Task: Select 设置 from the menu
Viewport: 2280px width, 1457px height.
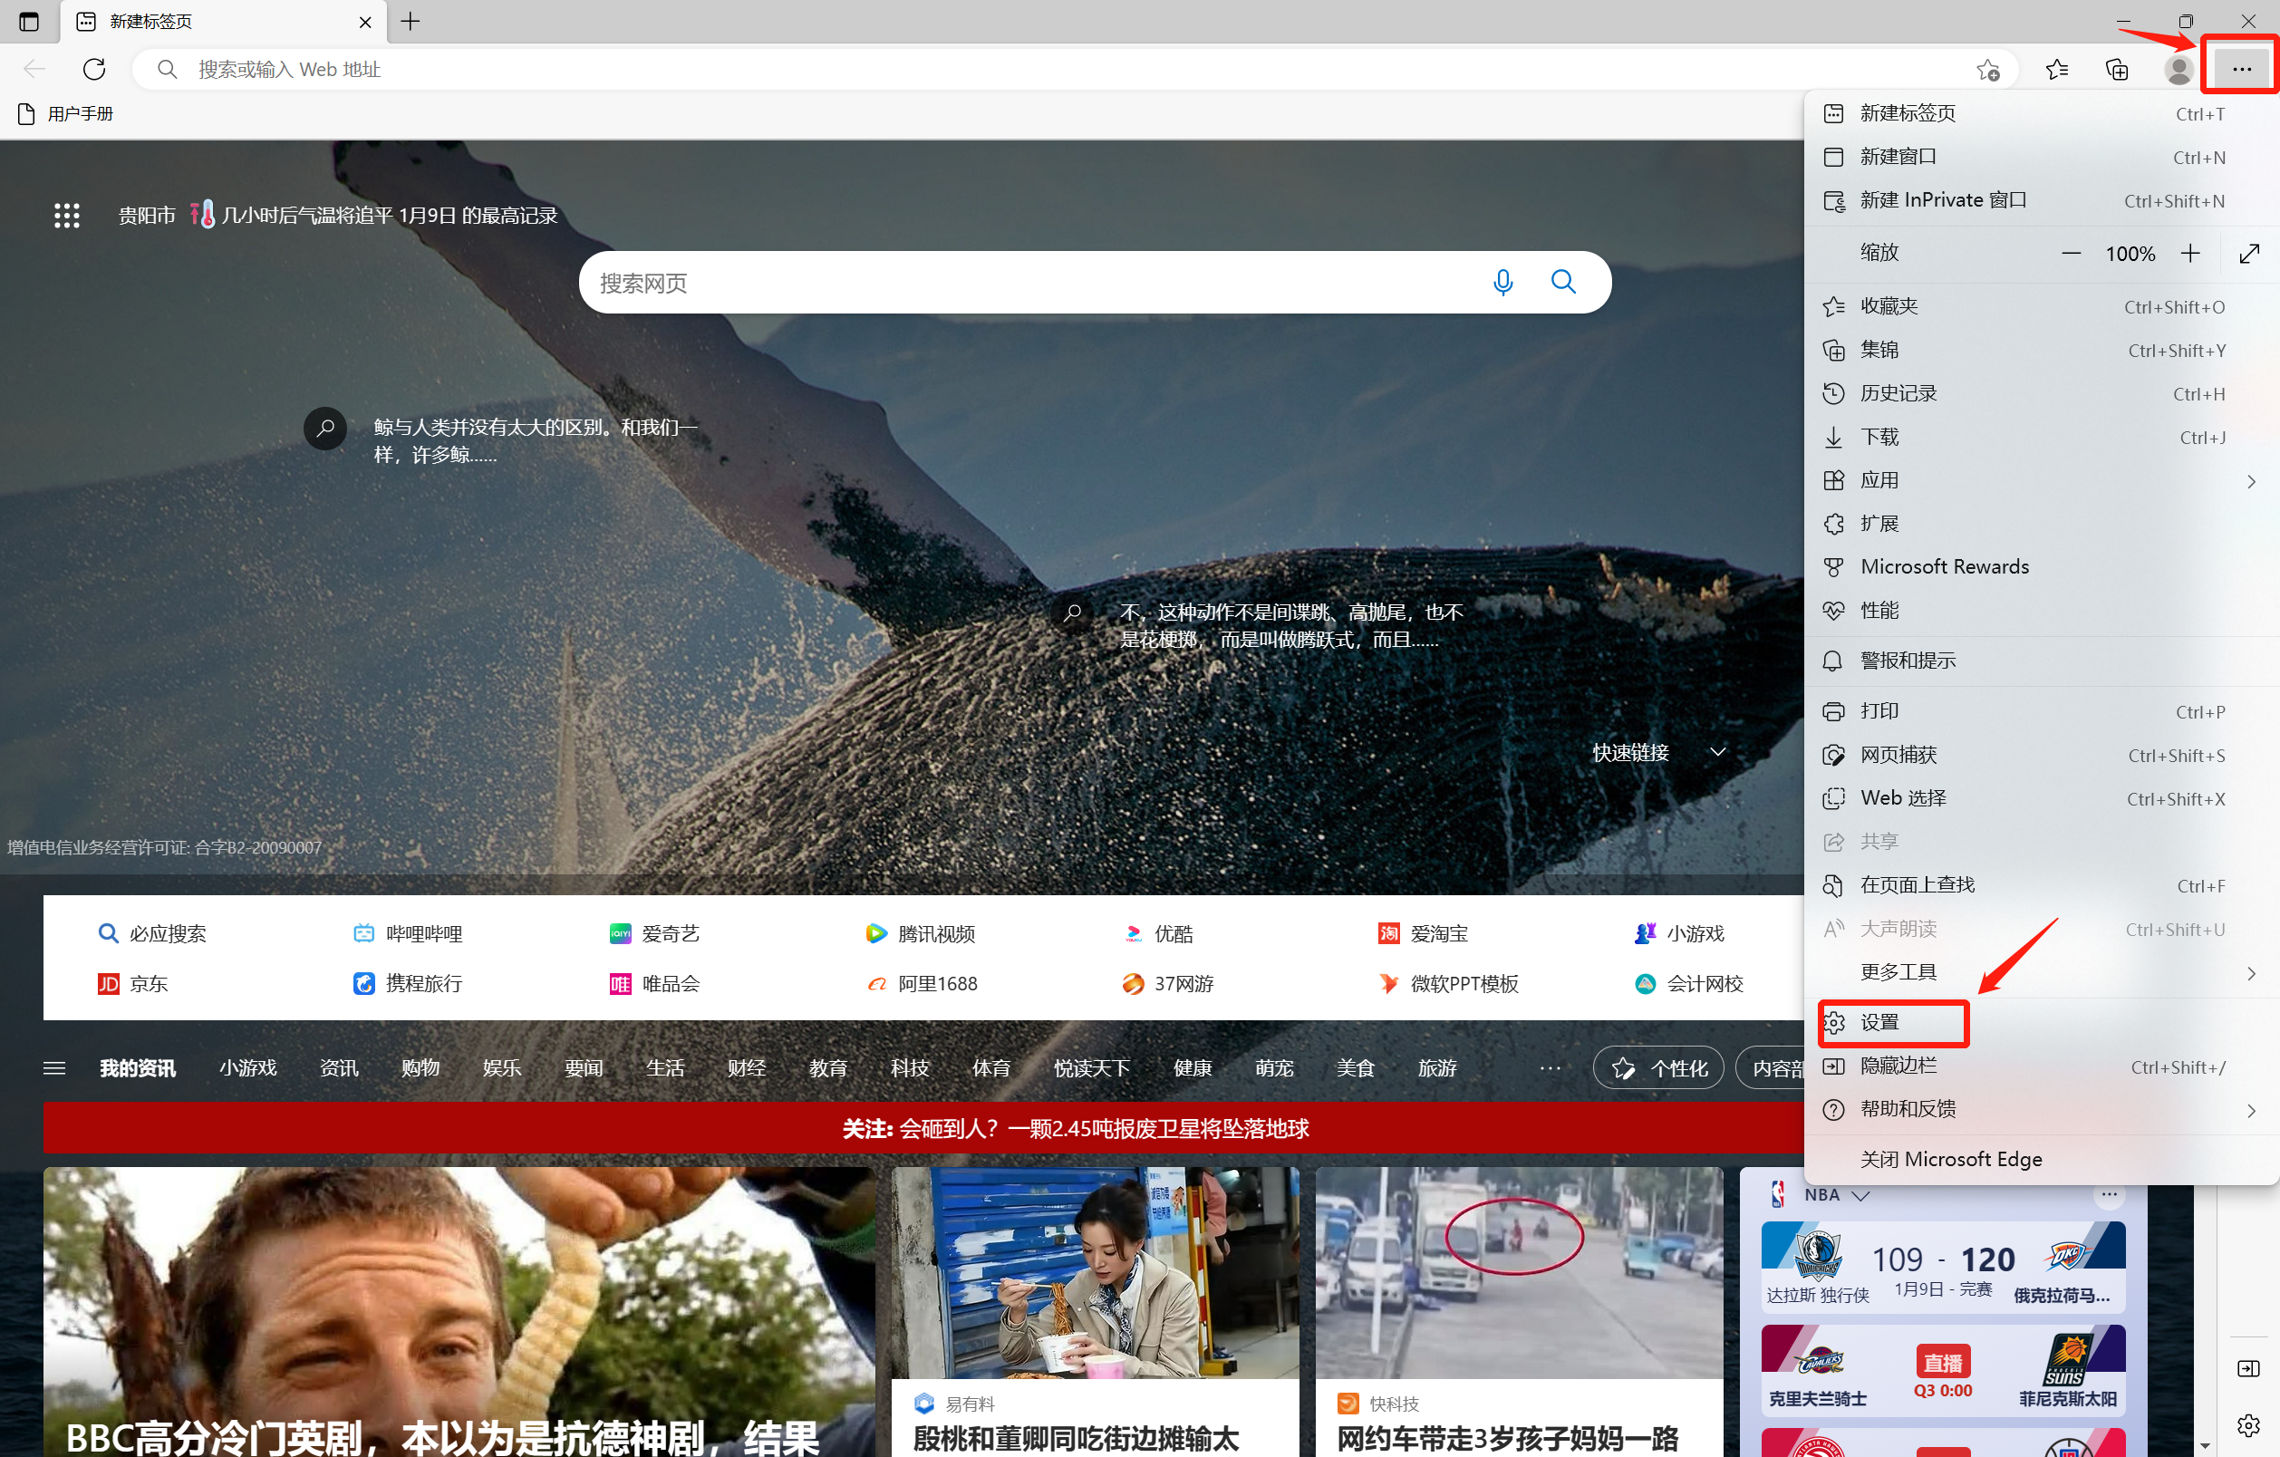Action: pyautogui.click(x=1879, y=1022)
